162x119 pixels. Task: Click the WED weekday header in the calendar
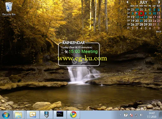click(x=141, y=6)
